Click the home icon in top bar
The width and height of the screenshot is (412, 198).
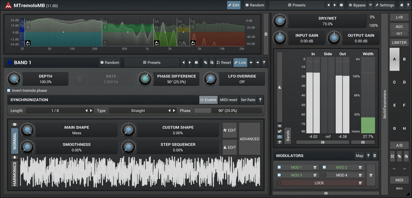(x=401, y=5)
